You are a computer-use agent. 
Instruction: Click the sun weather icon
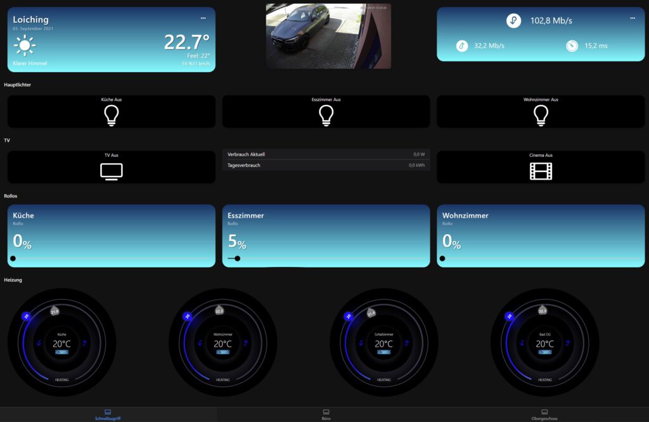coord(25,45)
